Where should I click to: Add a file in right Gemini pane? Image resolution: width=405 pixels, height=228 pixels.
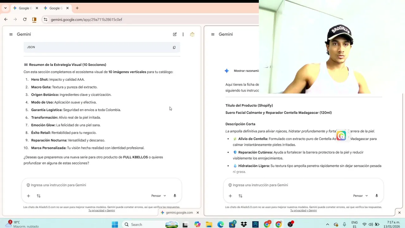coord(230,196)
